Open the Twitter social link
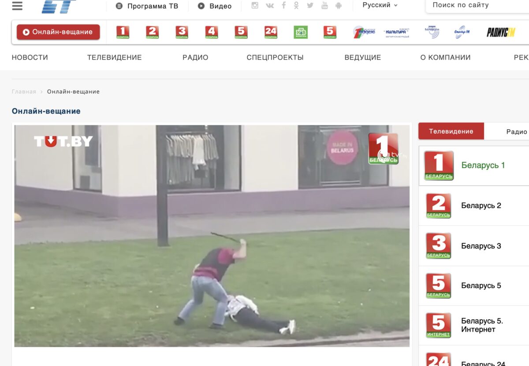The image size is (529, 366). tap(310, 5)
